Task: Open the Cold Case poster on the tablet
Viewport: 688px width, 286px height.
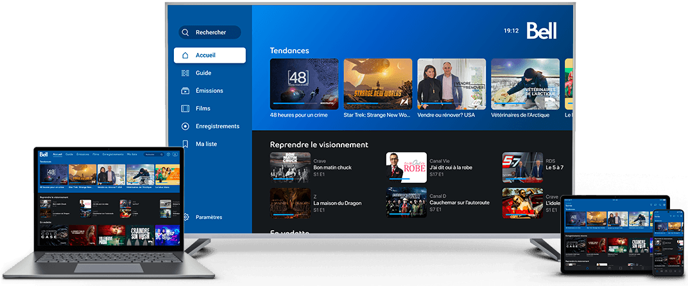Action: coord(576,245)
